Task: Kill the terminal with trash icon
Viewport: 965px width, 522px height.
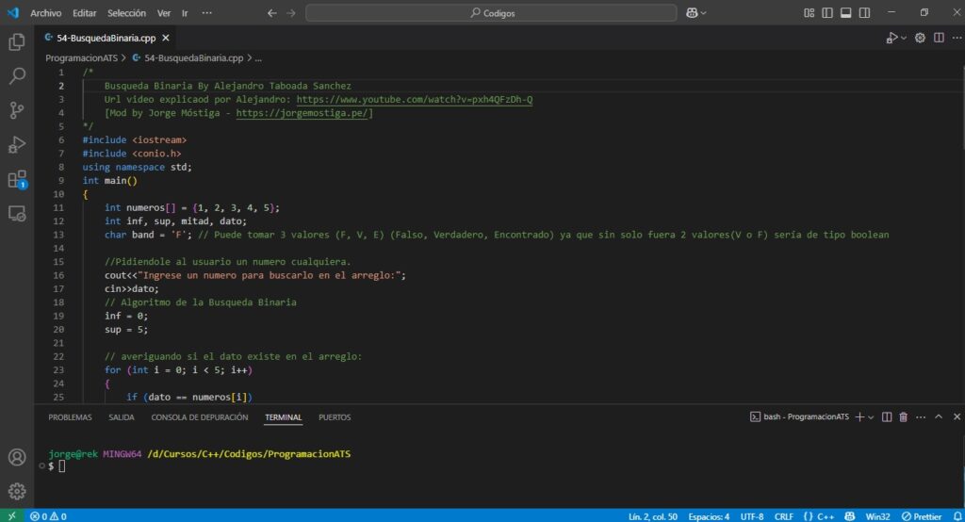Action: click(x=903, y=416)
